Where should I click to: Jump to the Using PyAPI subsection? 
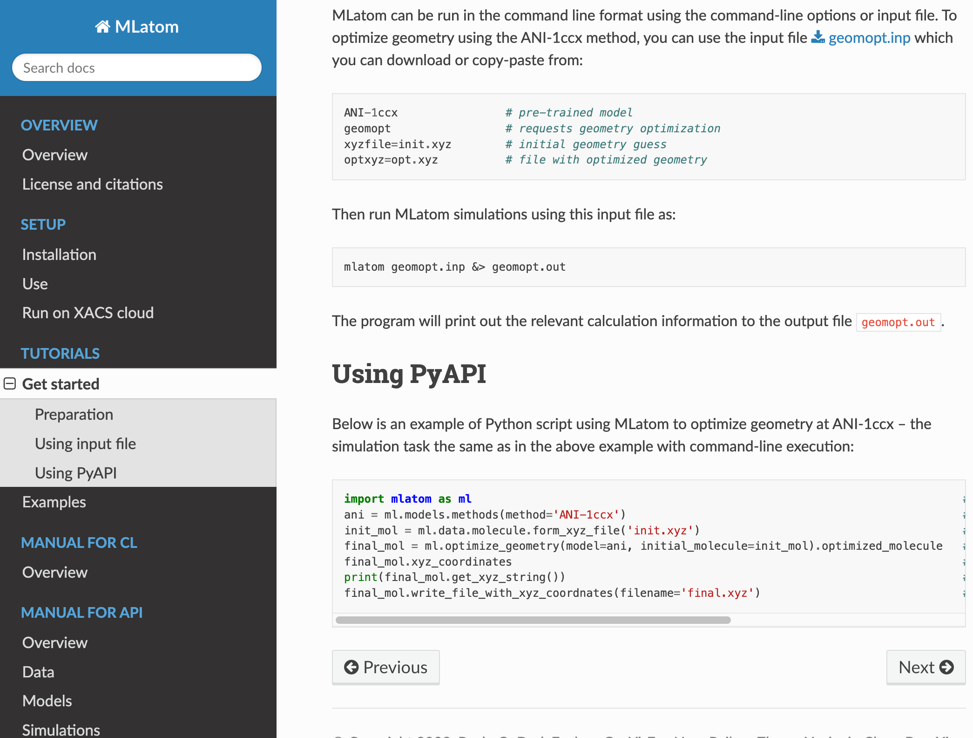point(76,473)
